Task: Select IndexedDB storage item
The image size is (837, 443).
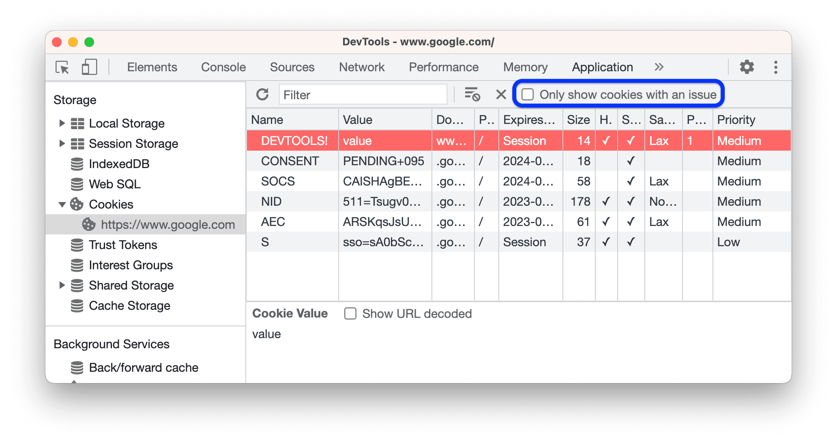Action: [x=110, y=163]
